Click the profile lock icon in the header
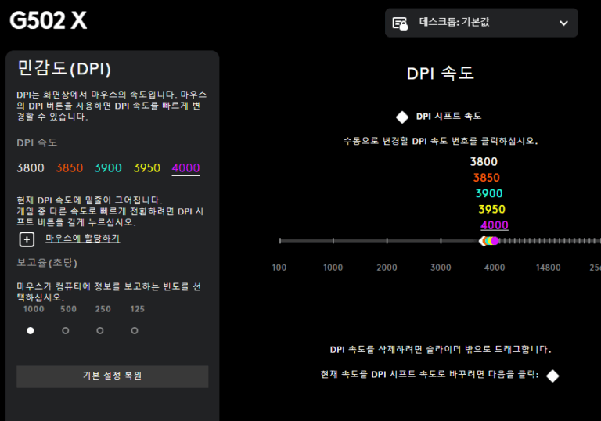601x421 pixels. click(x=400, y=23)
